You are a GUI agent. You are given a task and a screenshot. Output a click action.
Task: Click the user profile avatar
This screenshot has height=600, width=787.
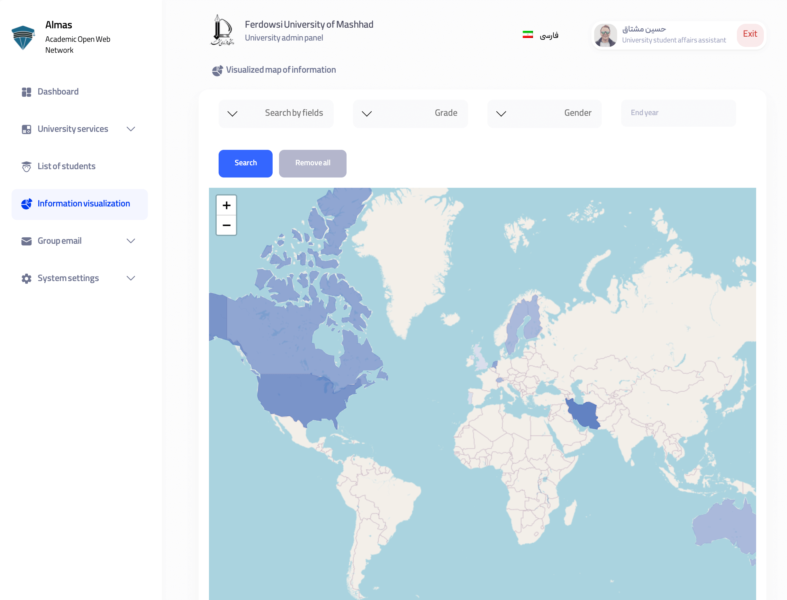click(606, 35)
